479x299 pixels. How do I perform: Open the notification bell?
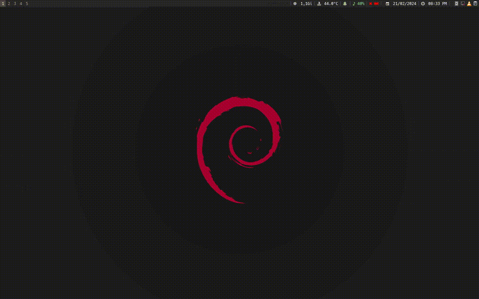click(x=345, y=4)
